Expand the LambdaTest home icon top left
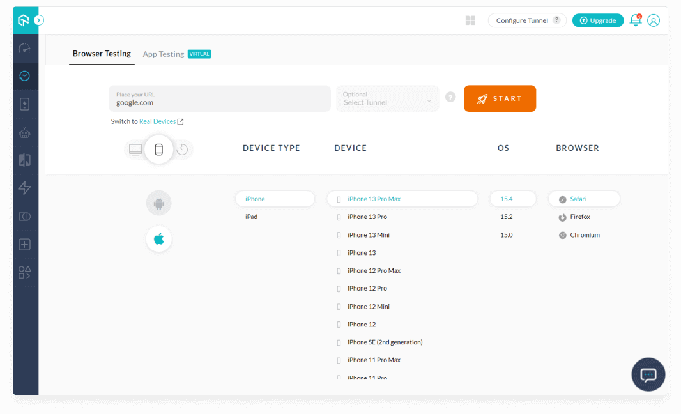Viewport: 681px width, 414px height. (x=25, y=20)
